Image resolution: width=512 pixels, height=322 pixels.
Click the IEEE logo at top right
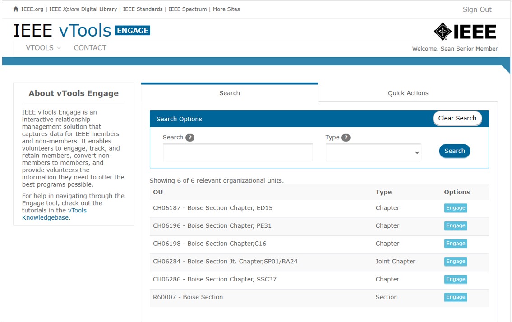click(x=465, y=32)
